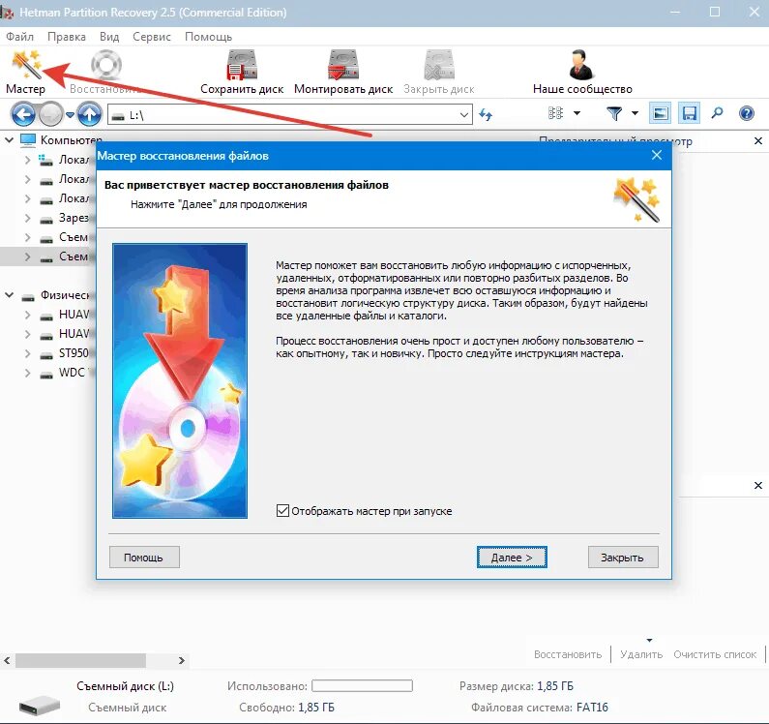Collapse the Физические диски tree node
769x724 pixels.
coord(9,295)
